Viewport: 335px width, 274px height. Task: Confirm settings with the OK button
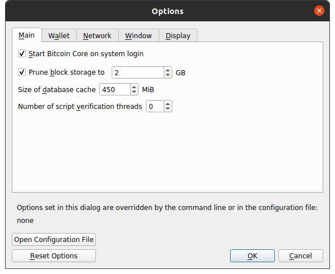(x=253, y=255)
